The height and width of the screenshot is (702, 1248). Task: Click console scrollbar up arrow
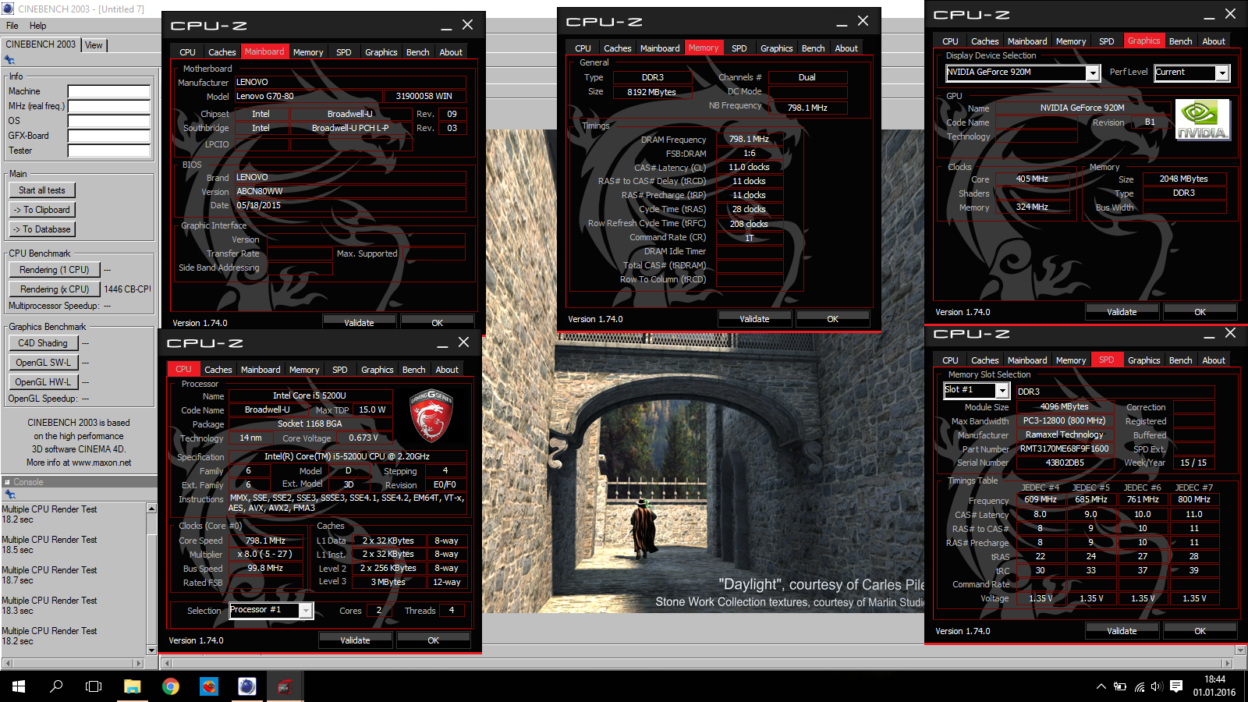(151, 509)
